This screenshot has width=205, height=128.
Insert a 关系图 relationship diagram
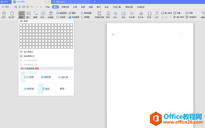coord(61,17)
